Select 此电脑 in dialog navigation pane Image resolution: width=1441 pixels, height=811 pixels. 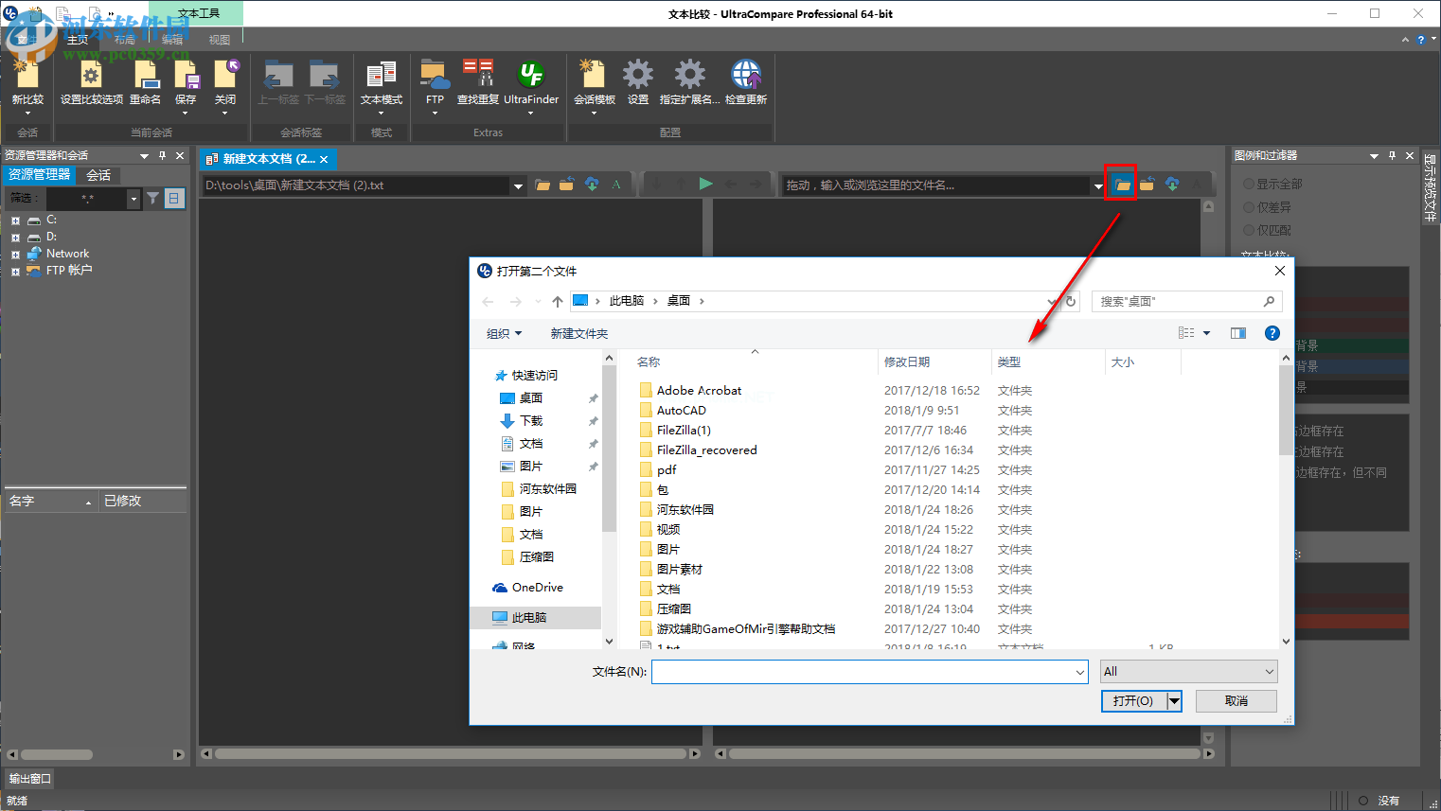[536, 617]
